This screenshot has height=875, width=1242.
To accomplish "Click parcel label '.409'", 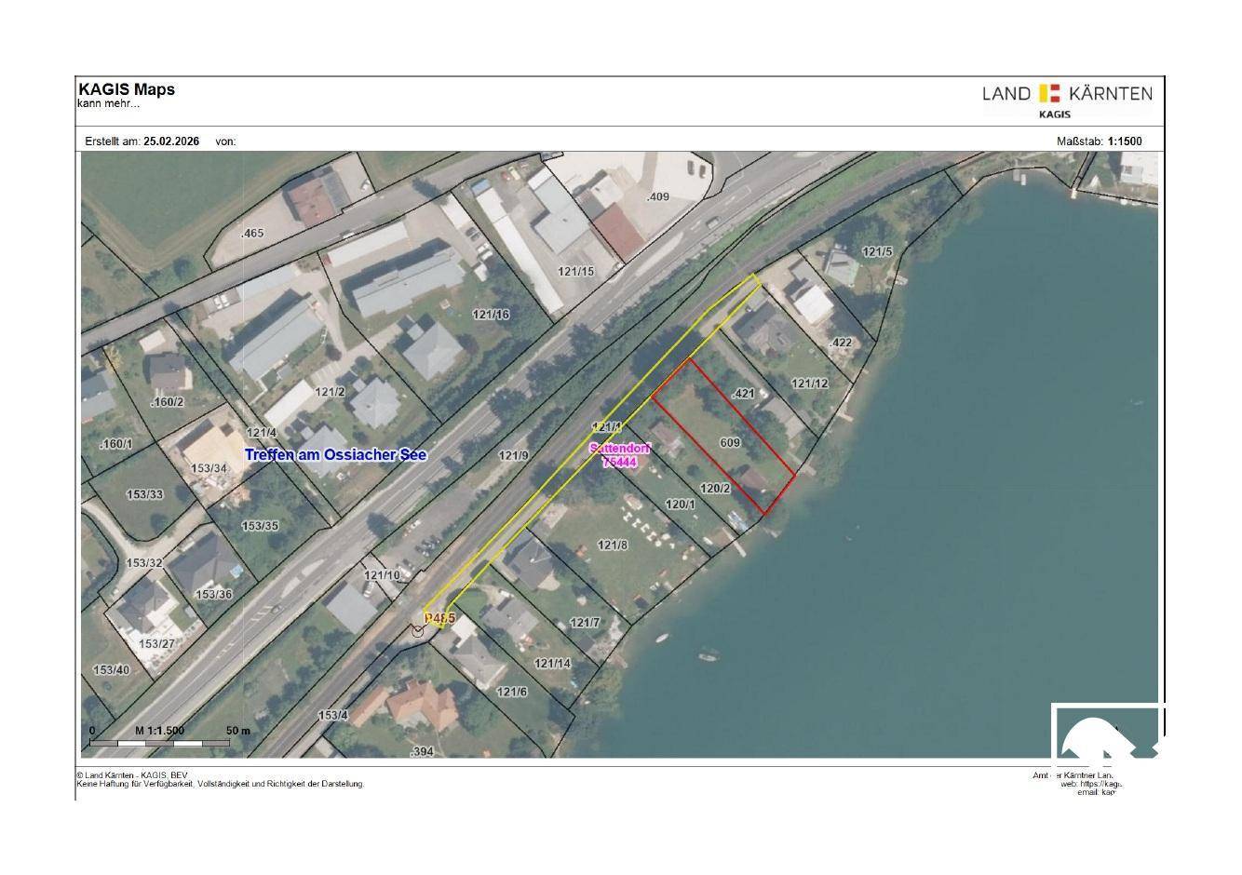I will pos(658,196).
